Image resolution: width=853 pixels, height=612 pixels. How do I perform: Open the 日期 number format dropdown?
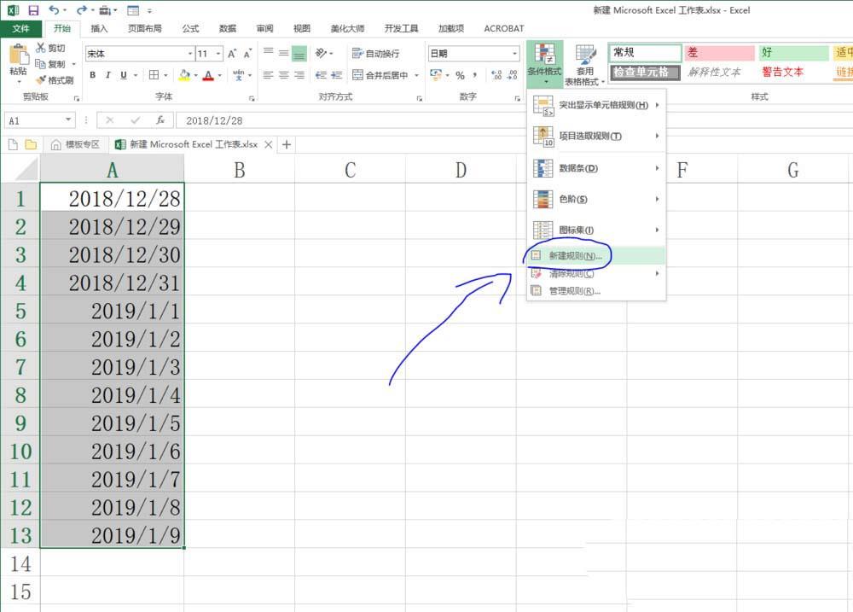coord(514,54)
